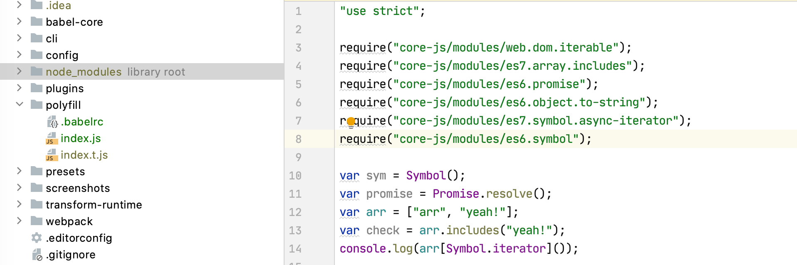This screenshot has height=265, width=797.
Task: Click the node_modules folder icon
Action: [37, 71]
